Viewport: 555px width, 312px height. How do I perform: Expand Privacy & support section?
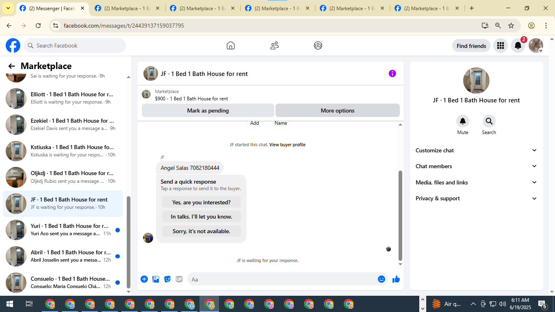[x=476, y=198]
